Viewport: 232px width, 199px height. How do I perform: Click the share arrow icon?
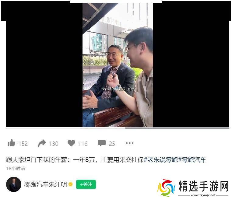[x=42, y=143]
